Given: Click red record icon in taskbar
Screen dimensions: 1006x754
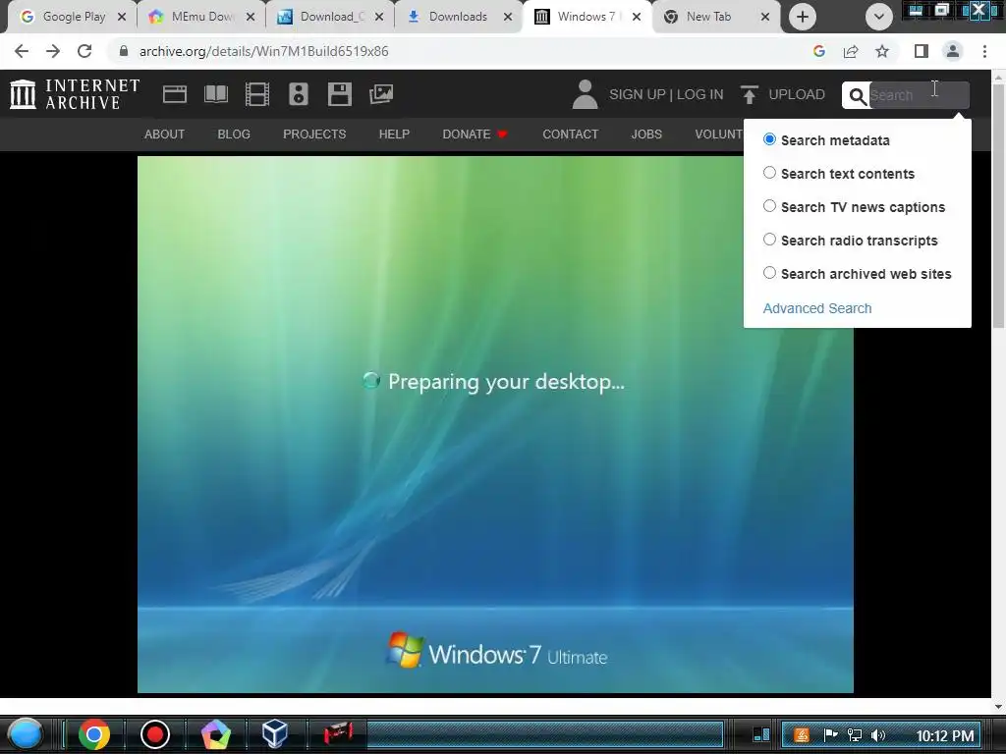Looking at the screenshot, I should [154, 734].
